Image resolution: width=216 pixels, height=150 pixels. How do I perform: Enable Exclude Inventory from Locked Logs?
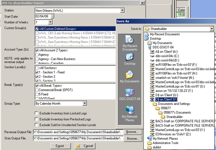[x=36, y=113]
